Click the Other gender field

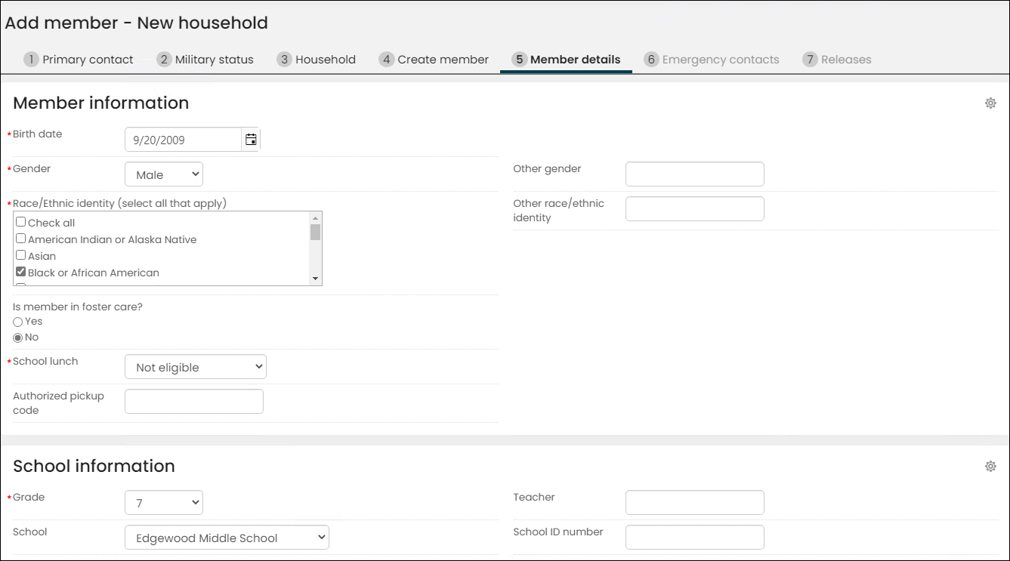click(695, 174)
